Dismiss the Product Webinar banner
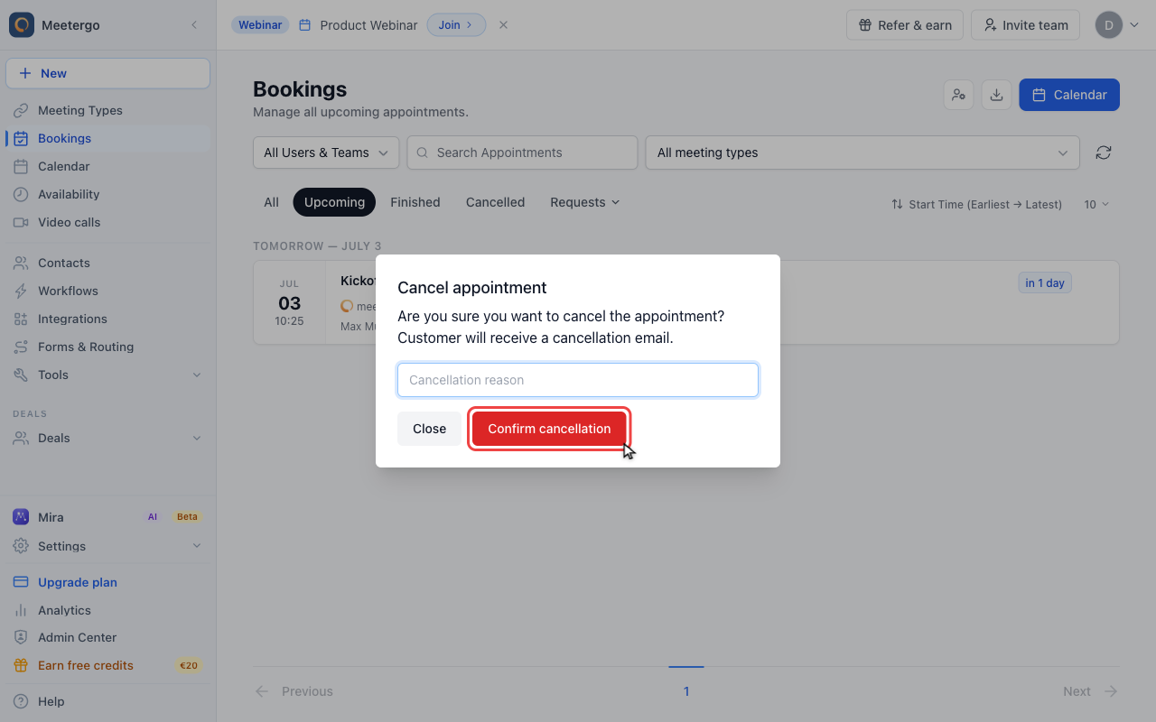Screen dimensions: 1156x722 click(x=503, y=25)
